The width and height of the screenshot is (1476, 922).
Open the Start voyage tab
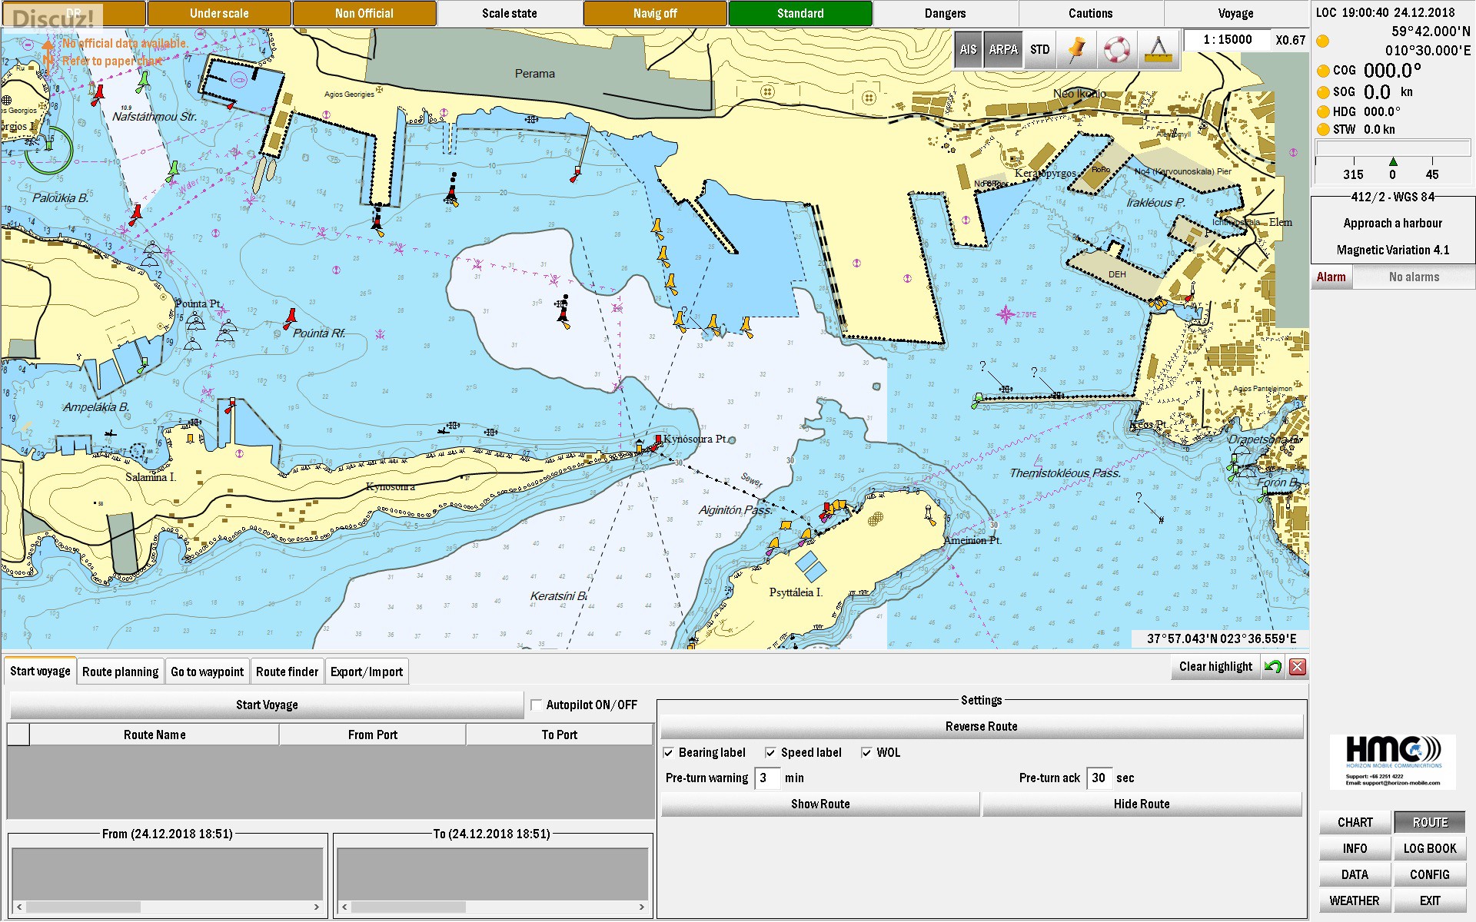(x=40, y=671)
